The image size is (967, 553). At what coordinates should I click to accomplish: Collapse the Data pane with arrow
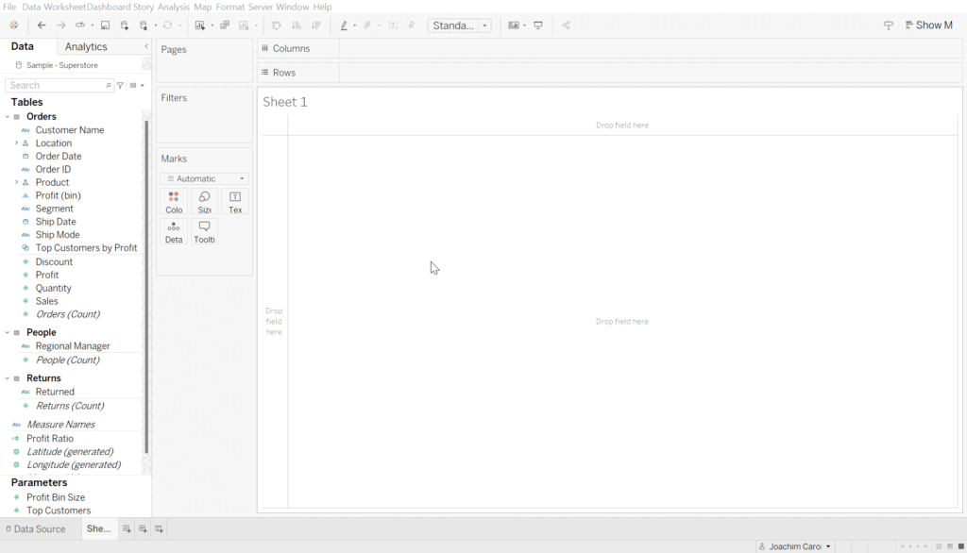coord(146,46)
